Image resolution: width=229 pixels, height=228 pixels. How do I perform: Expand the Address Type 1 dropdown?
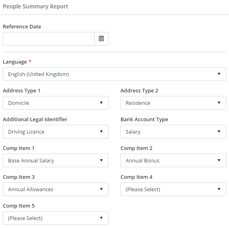point(55,103)
